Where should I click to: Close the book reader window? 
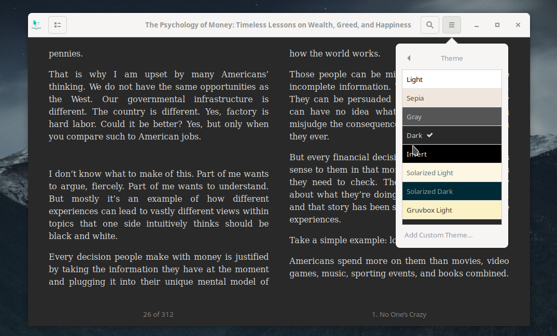[518, 25]
